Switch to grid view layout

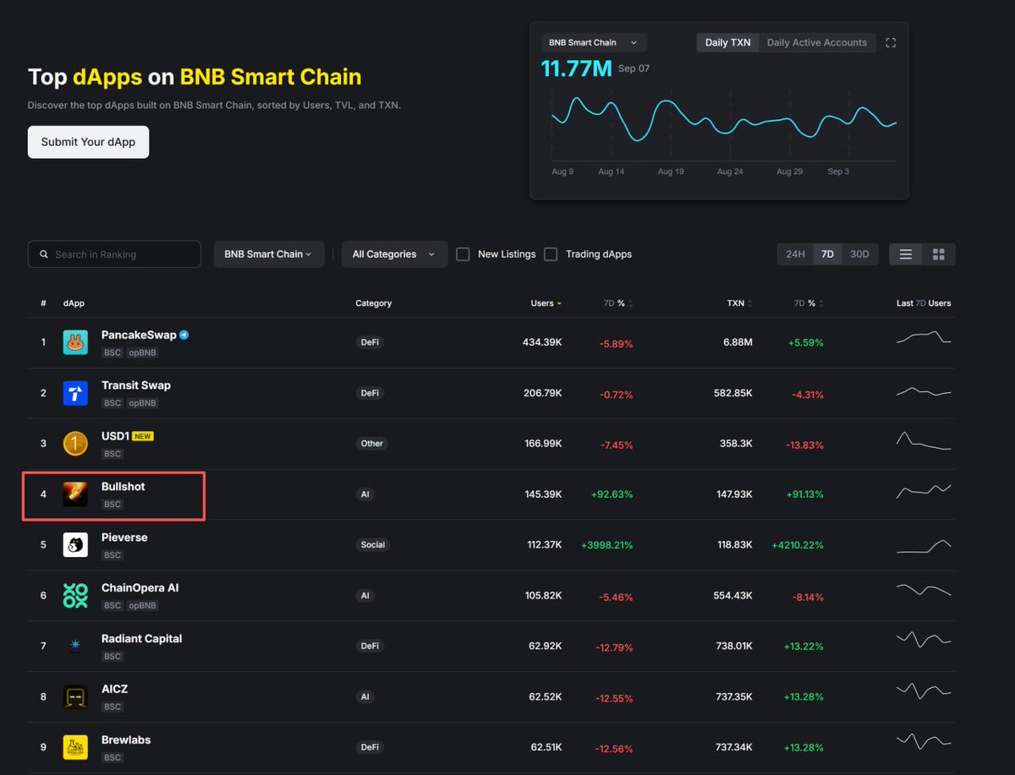click(x=939, y=254)
